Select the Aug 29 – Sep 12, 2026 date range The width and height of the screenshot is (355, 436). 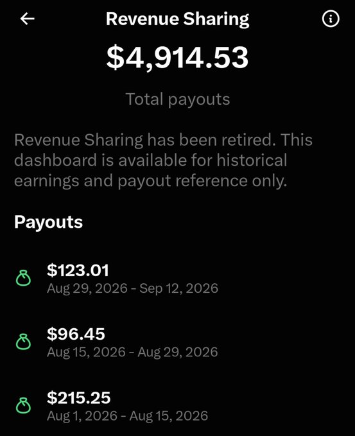133,288
